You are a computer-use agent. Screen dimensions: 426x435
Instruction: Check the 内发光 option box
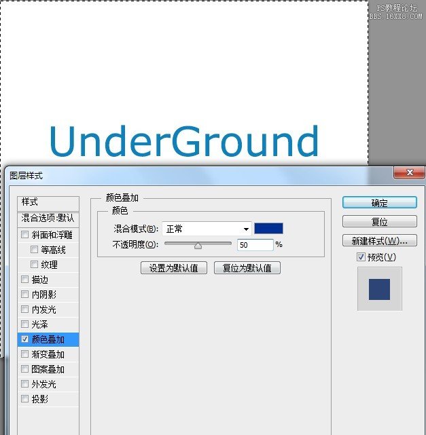(24, 309)
